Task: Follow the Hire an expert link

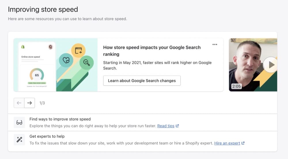Action: coord(227,143)
